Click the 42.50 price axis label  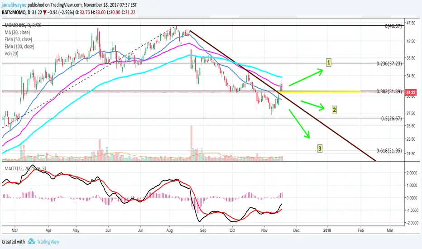[x=411, y=41]
